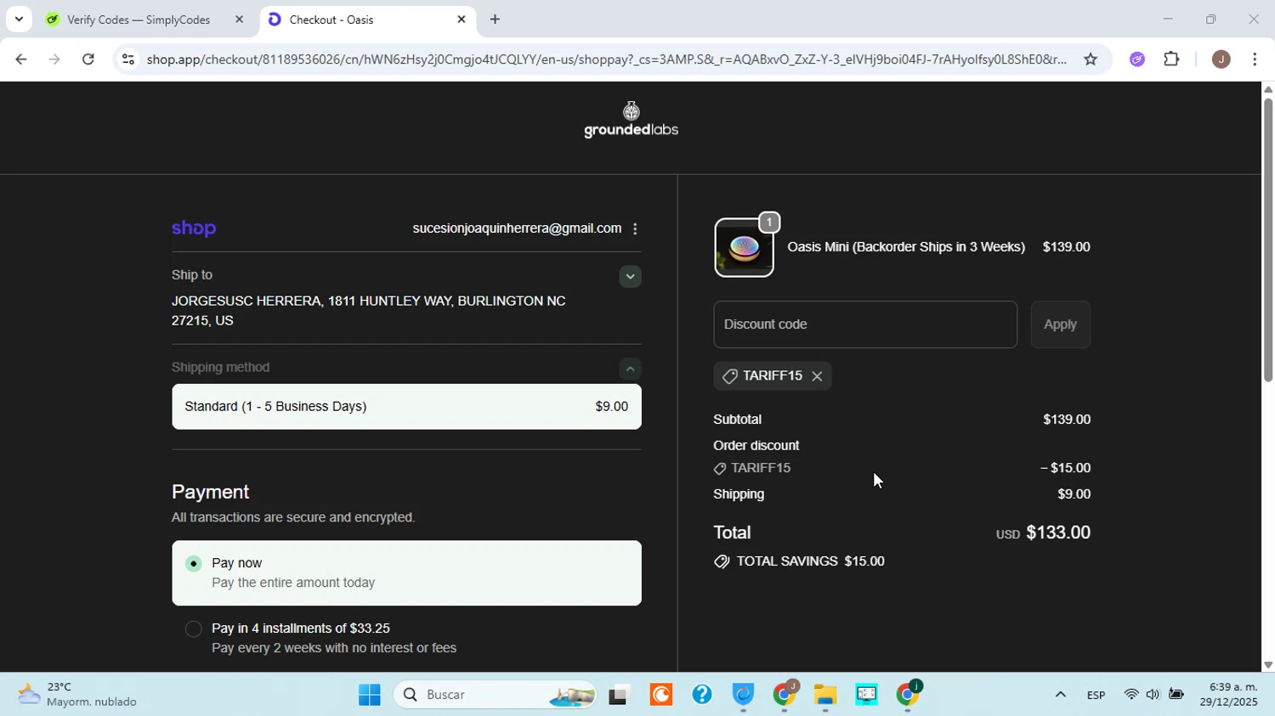Open File Explorer from taskbar
This screenshot has height=716, width=1275.
825,696
